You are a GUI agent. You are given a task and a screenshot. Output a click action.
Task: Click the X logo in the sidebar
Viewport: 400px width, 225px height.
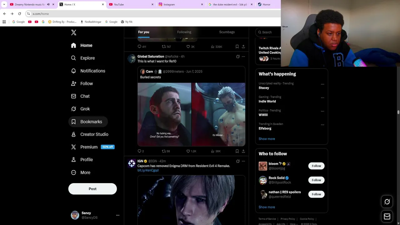pos(73,32)
